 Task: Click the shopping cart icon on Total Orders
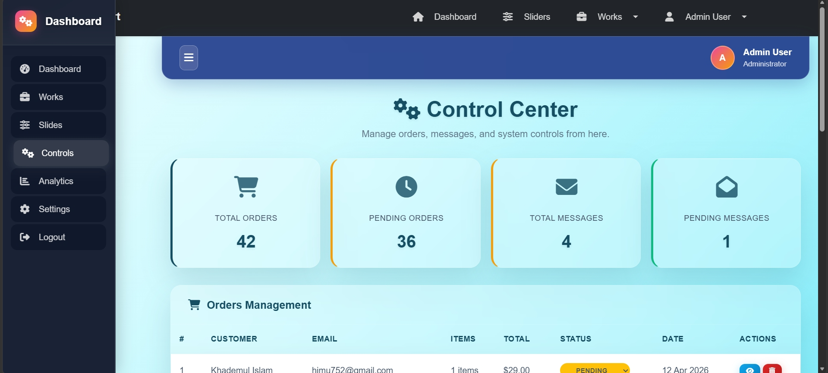(x=246, y=187)
